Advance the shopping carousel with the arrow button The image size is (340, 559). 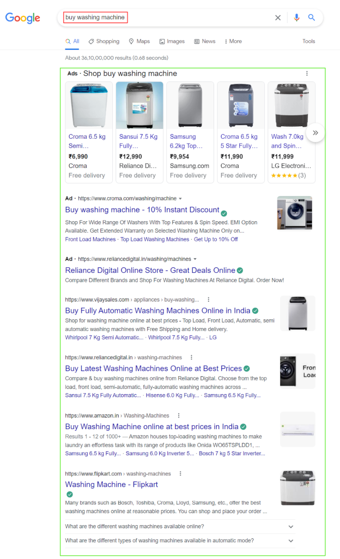tap(315, 133)
